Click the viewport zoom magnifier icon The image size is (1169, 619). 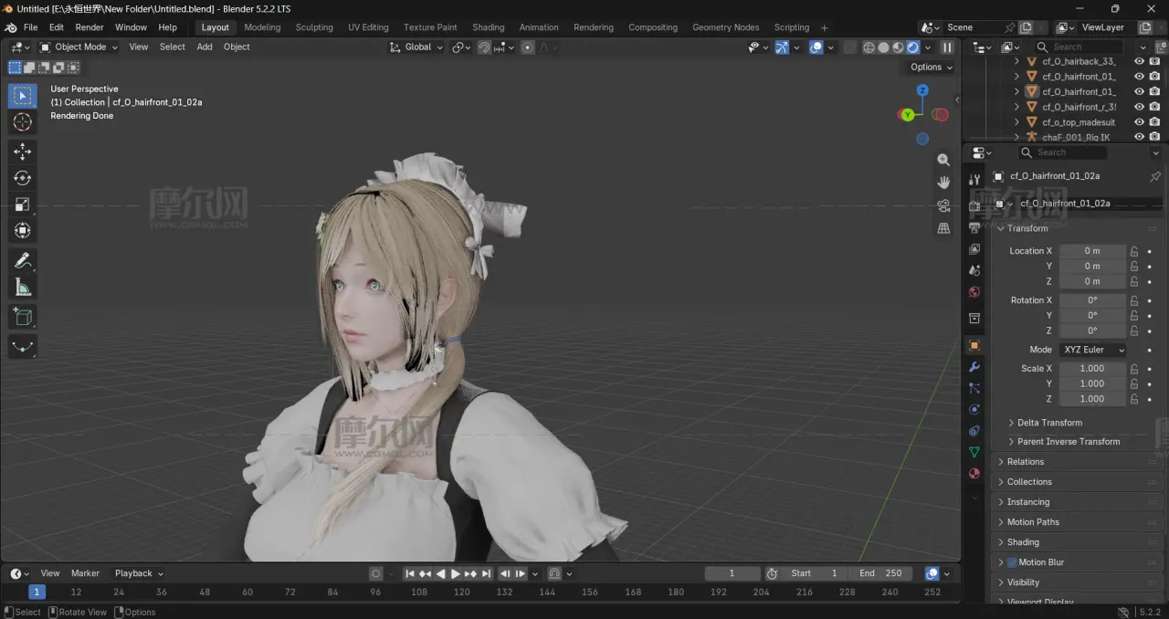(943, 160)
